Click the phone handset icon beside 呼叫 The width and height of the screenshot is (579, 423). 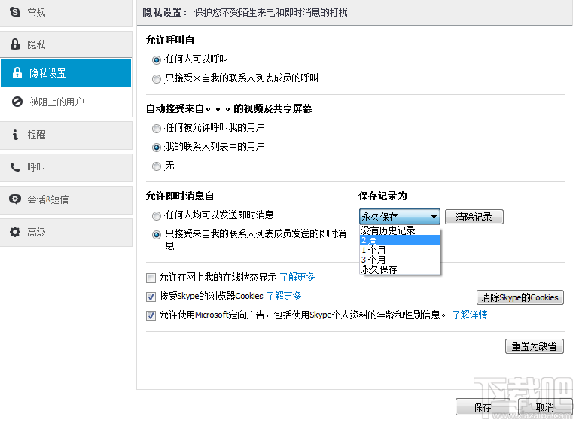click(x=15, y=167)
